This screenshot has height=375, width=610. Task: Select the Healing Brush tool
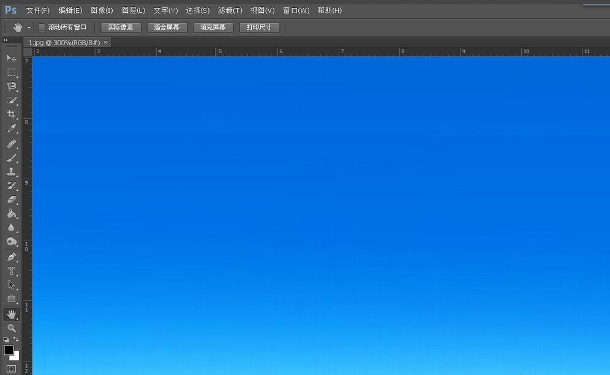(x=11, y=144)
